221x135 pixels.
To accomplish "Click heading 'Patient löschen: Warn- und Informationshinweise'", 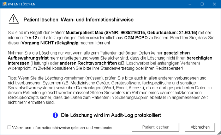I will click(78, 19).
